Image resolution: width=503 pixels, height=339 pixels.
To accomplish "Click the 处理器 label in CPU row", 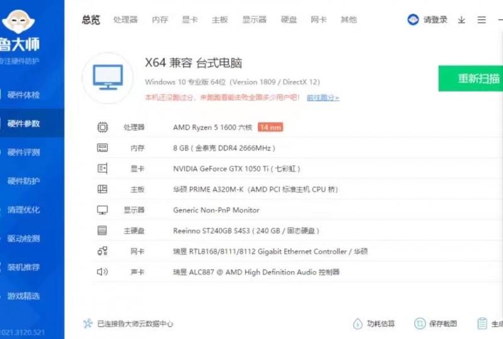I will tap(134, 127).
